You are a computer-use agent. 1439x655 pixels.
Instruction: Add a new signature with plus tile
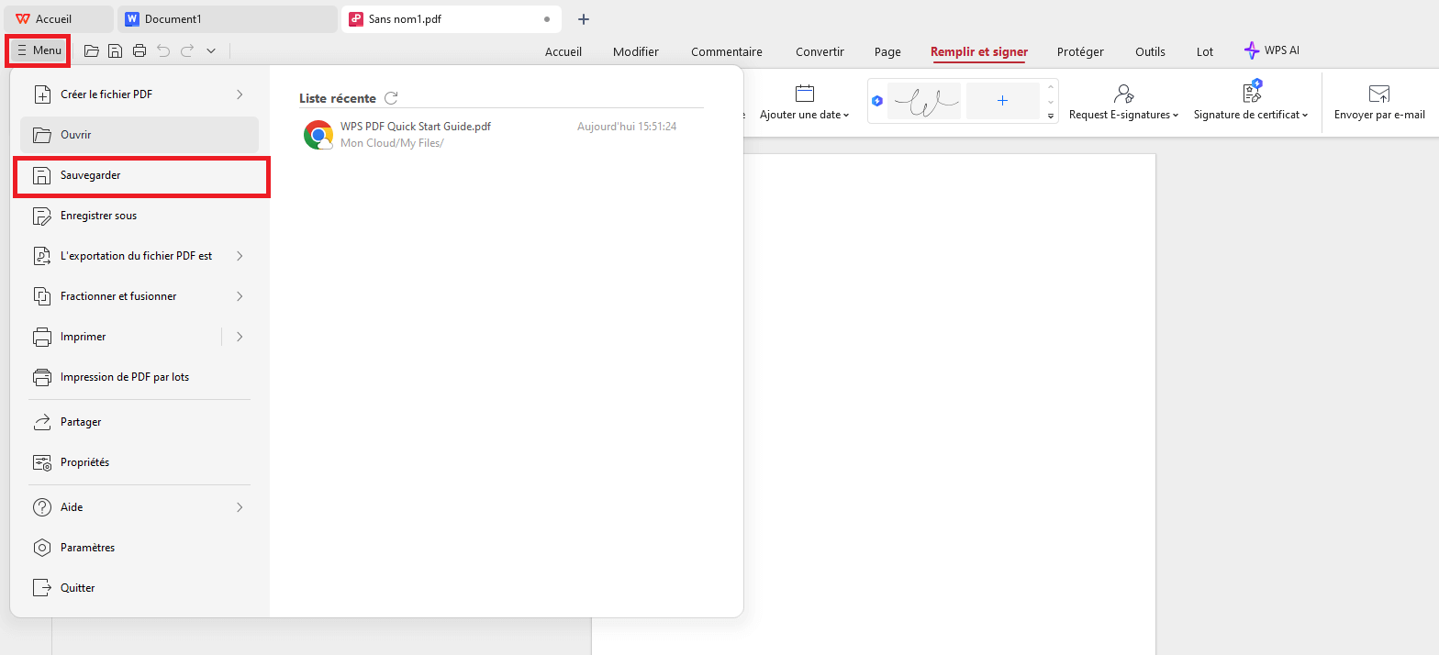tap(1002, 101)
